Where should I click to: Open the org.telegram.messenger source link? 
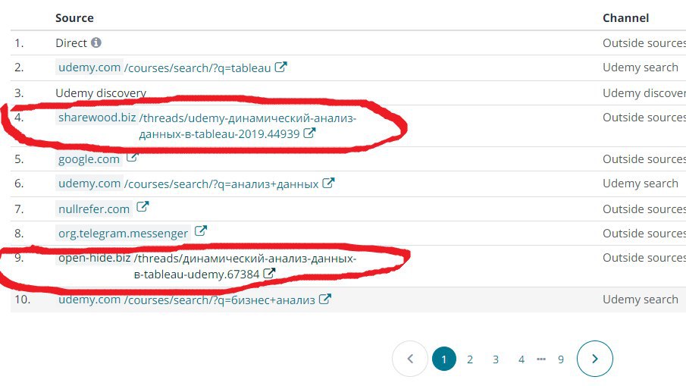(124, 234)
